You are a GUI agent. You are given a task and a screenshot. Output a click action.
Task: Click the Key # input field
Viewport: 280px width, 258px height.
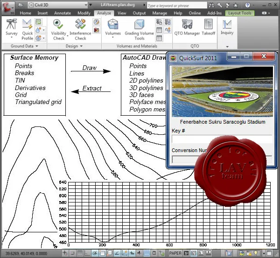click(x=222, y=139)
